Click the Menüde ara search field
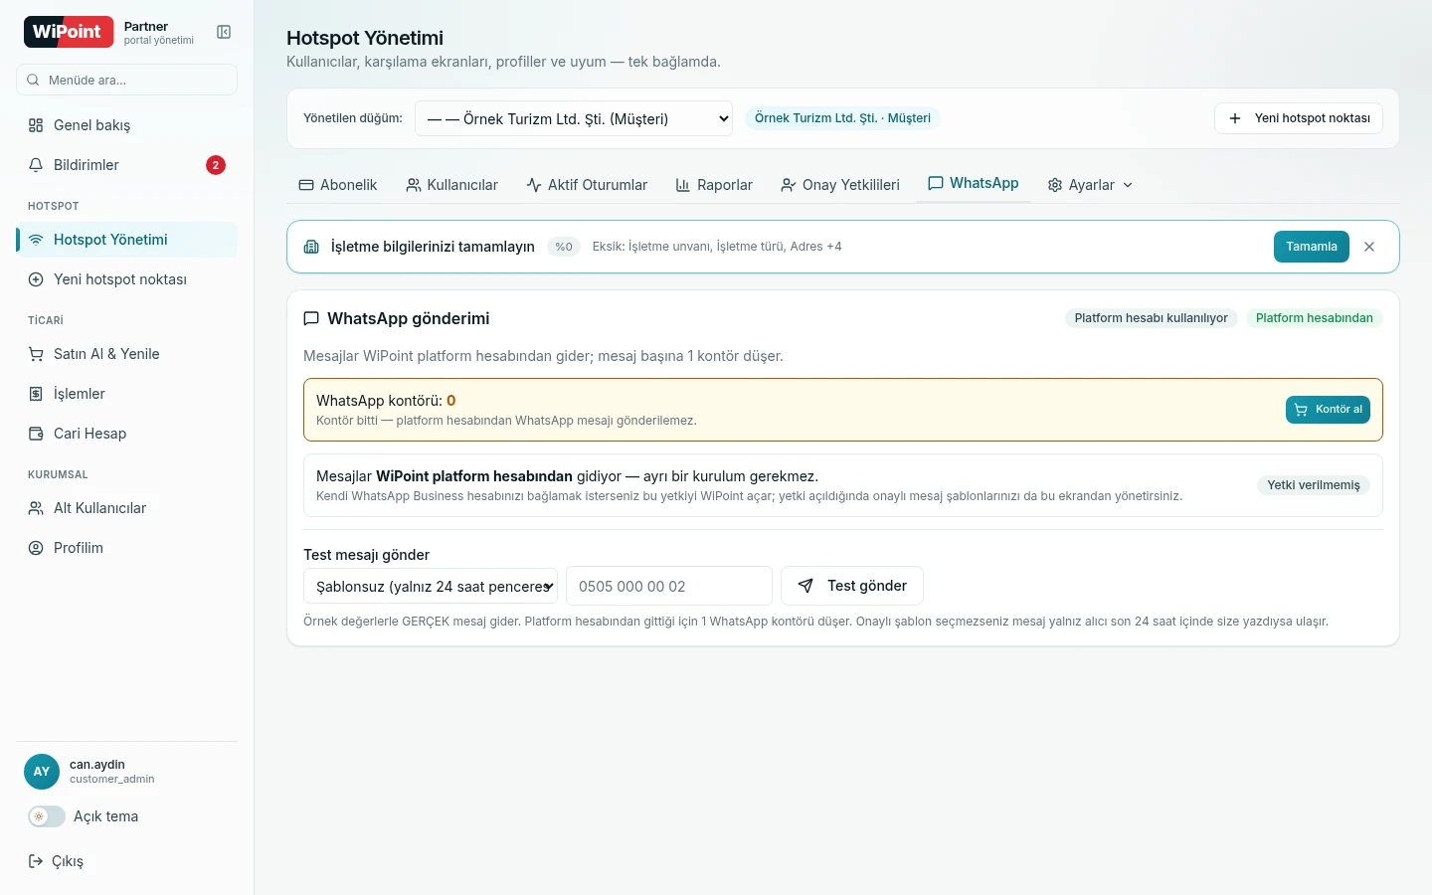This screenshot has height=895, width=1432. [x=126, y=80]
